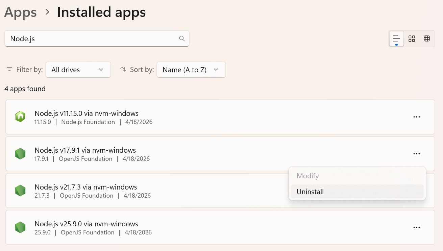Open the Name (A to Z) sort dropdown
The image size is (443, 251).
pyautogui.click(x=191, y=70)
